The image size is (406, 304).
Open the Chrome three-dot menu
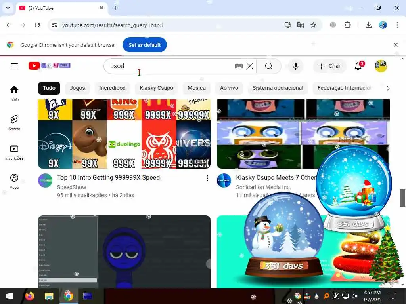coord(397,25)
